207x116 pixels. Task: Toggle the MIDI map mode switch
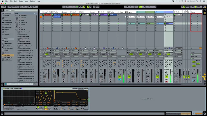(x=193, y=7)
